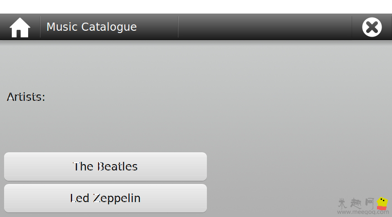Open The Beatles artist entry
The image size is (392, 217).
point(105,166)
